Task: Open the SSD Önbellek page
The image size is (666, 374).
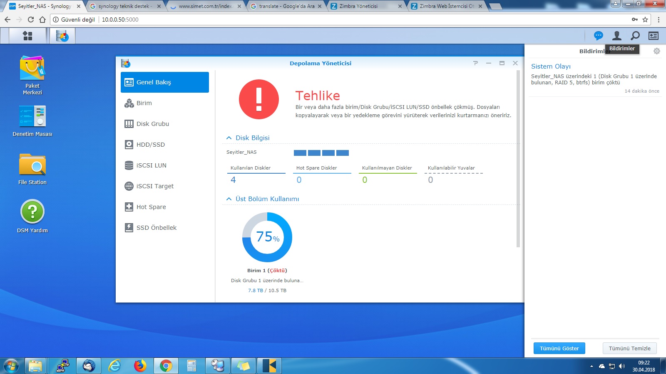Action: pyautogui.click(x=156, y=228)
